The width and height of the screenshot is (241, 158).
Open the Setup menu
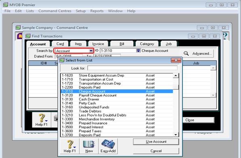81,11
